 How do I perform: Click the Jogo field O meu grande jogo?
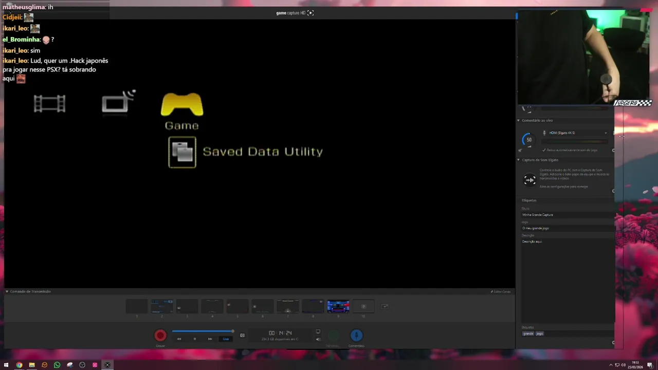coord(568,228)
